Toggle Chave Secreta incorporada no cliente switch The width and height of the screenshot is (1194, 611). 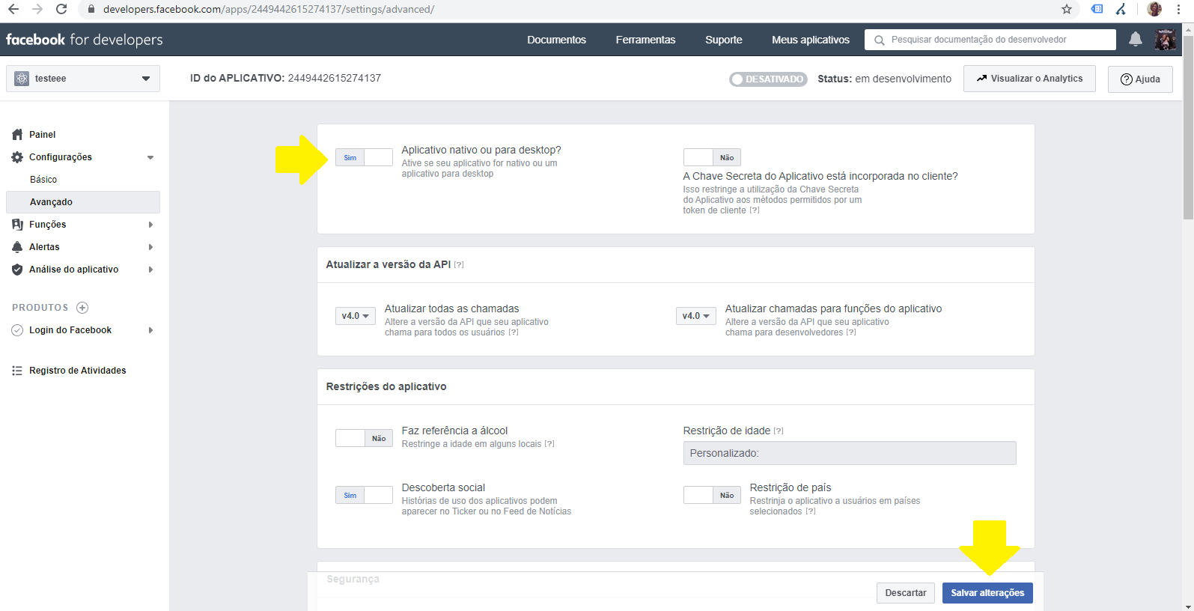712,157
